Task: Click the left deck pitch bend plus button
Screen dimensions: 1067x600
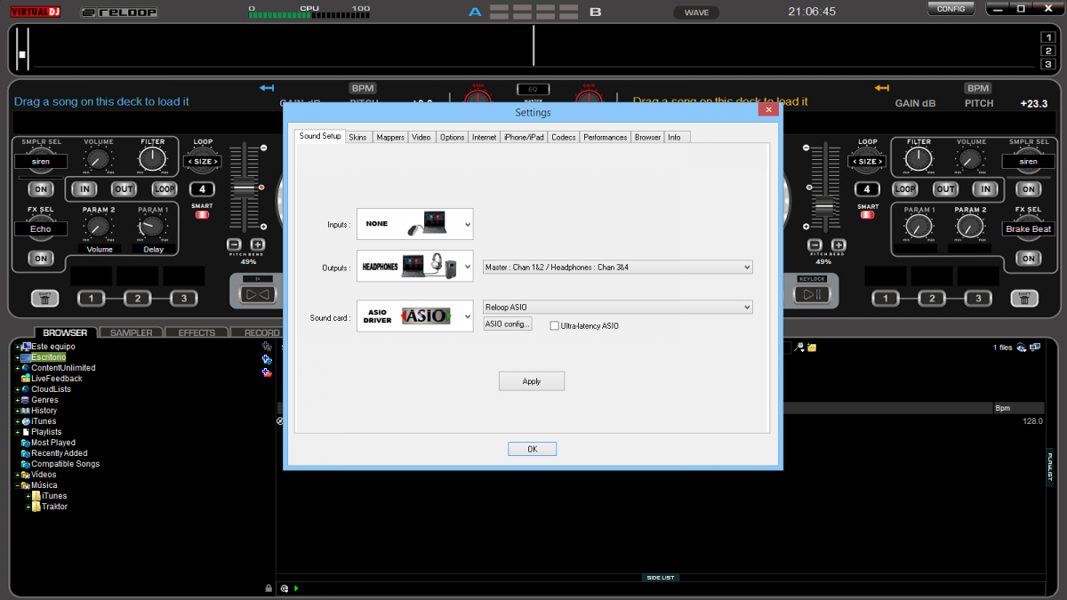Action: click(257, 244)
